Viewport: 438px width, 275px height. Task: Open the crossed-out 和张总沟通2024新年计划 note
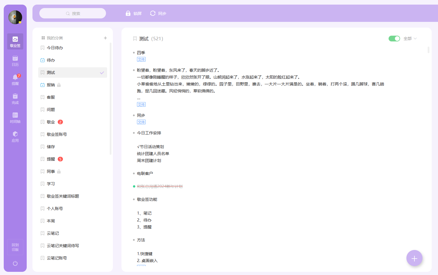[x=160, y=186]
